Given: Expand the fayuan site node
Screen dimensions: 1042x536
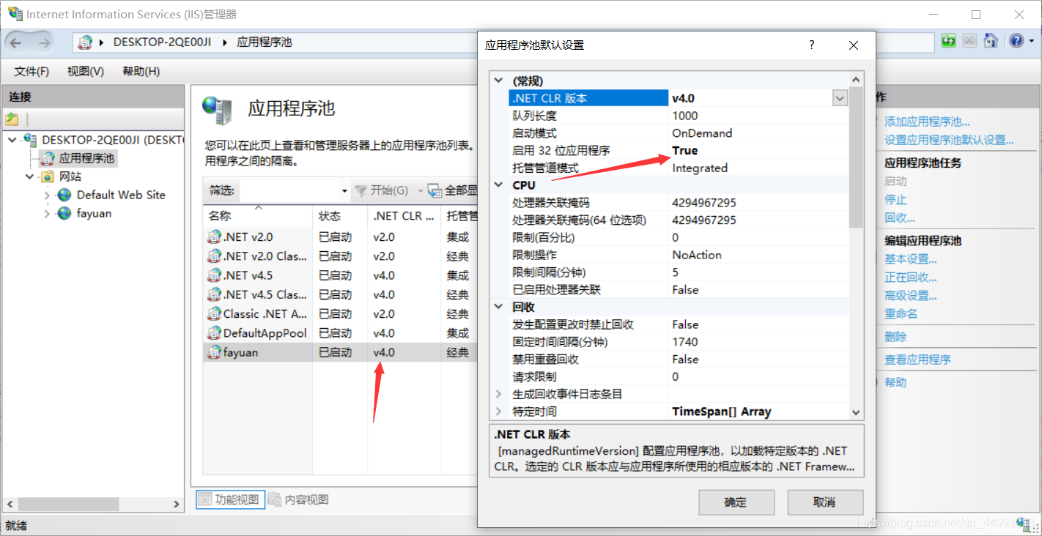Looking at the screenshot, I should pyautogui.click(x=47, y=213).
